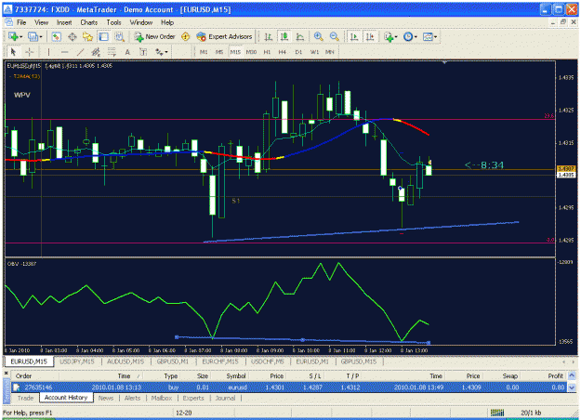Viewport: 581px width, 420px height.
Task: Open the Data Window crosshair-target icon
Action: tap(73, 36)
